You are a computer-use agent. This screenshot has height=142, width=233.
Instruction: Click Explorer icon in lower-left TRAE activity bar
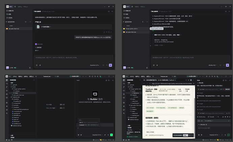coord(7,80)
